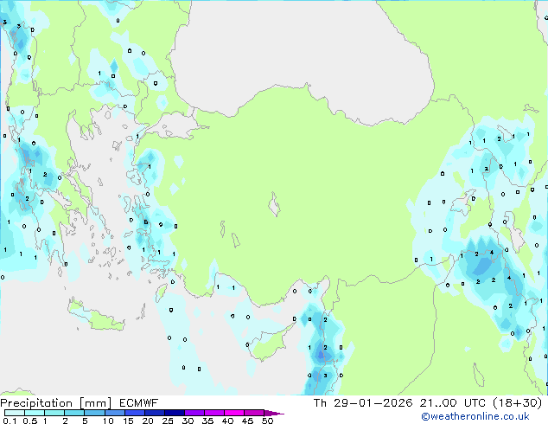Click the 1–2 mm legend swatch
The image size is (548, 424).
[x=54, y=413]
